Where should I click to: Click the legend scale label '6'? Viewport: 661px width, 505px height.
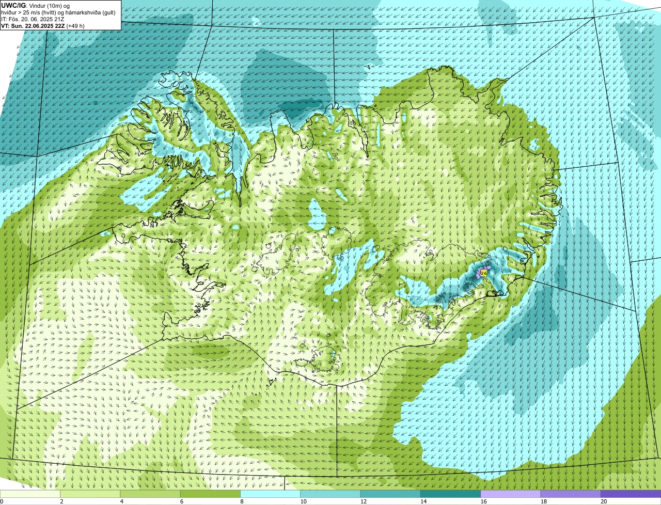[x=182, y=501]
